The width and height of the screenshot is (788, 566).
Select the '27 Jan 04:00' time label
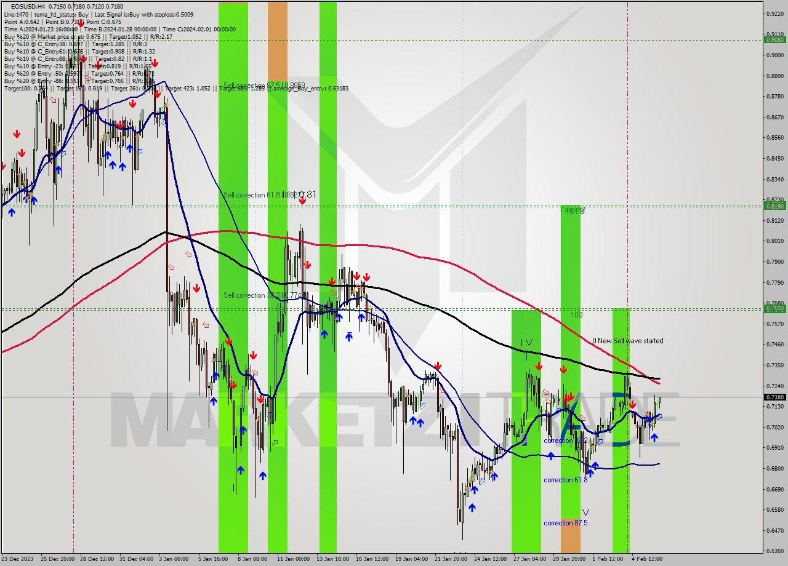tap(529, 559)
